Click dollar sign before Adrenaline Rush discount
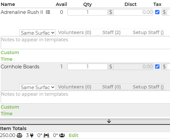Viewport: 170px width, 139px height. (111, 12)
